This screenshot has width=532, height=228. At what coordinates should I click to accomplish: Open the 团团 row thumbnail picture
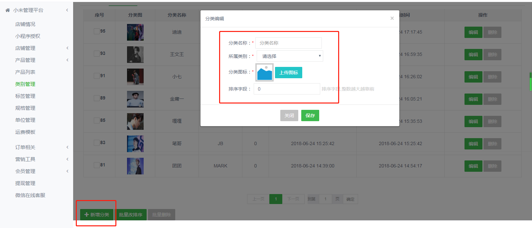135,166
